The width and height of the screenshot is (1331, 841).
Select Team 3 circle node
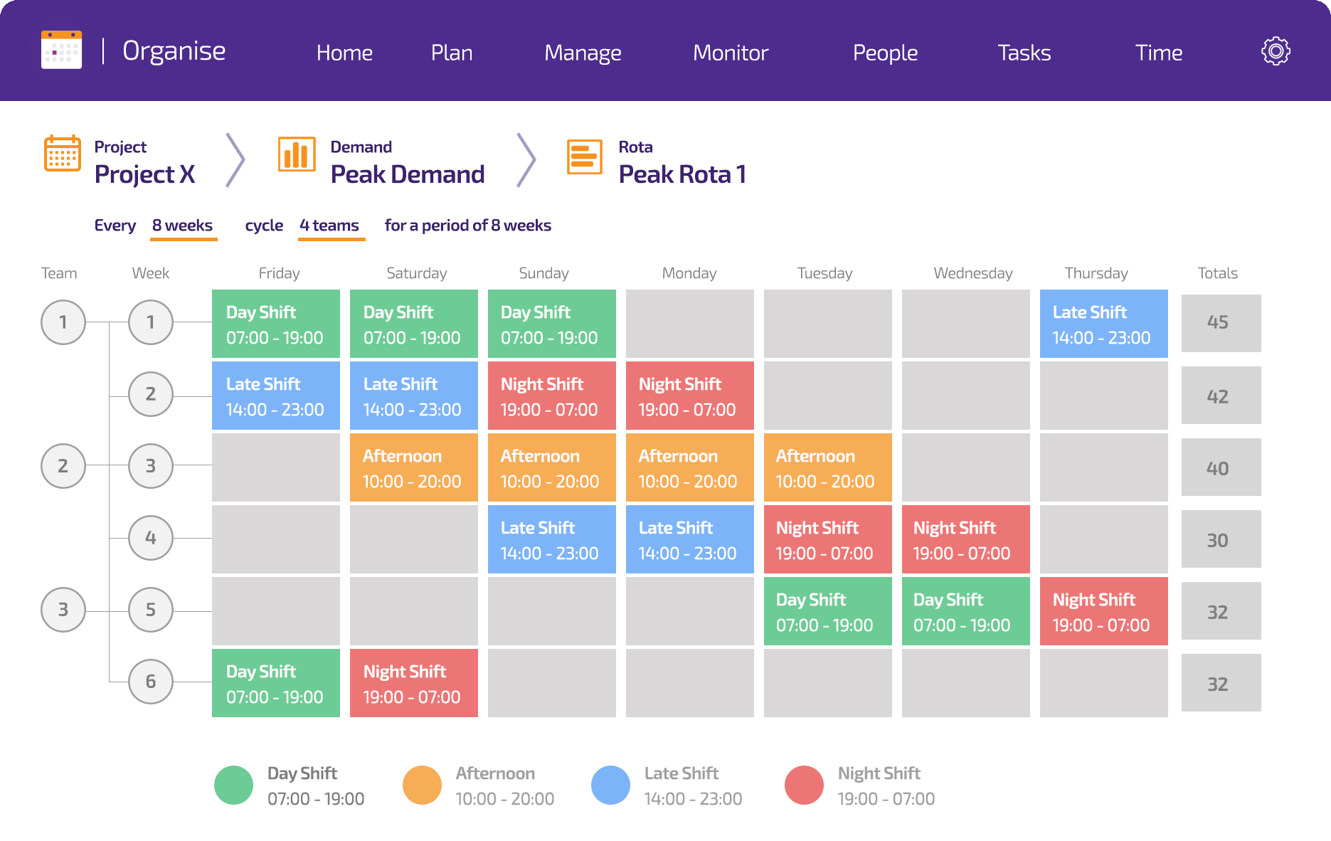pyautogui.click(x=63, y=610)
